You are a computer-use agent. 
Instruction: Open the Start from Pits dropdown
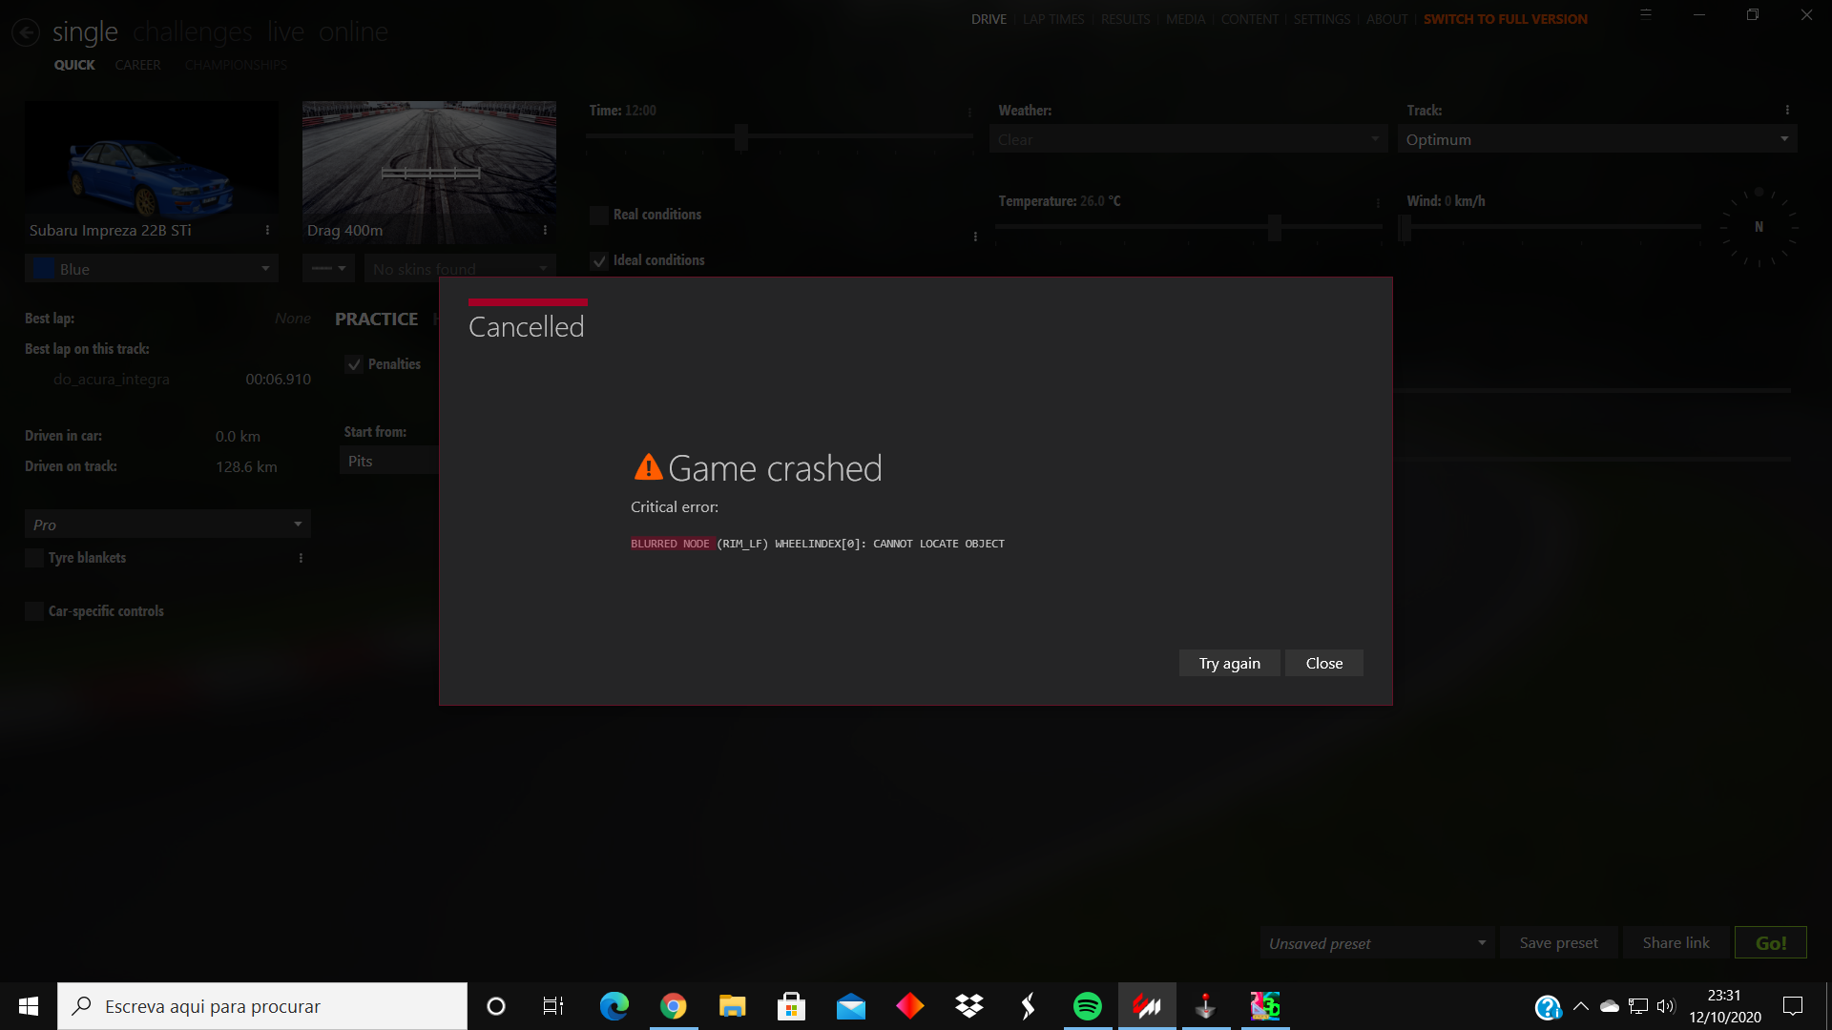[389, 461]
